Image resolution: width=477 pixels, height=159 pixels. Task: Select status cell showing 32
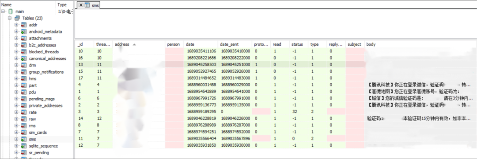coord(299,111)
